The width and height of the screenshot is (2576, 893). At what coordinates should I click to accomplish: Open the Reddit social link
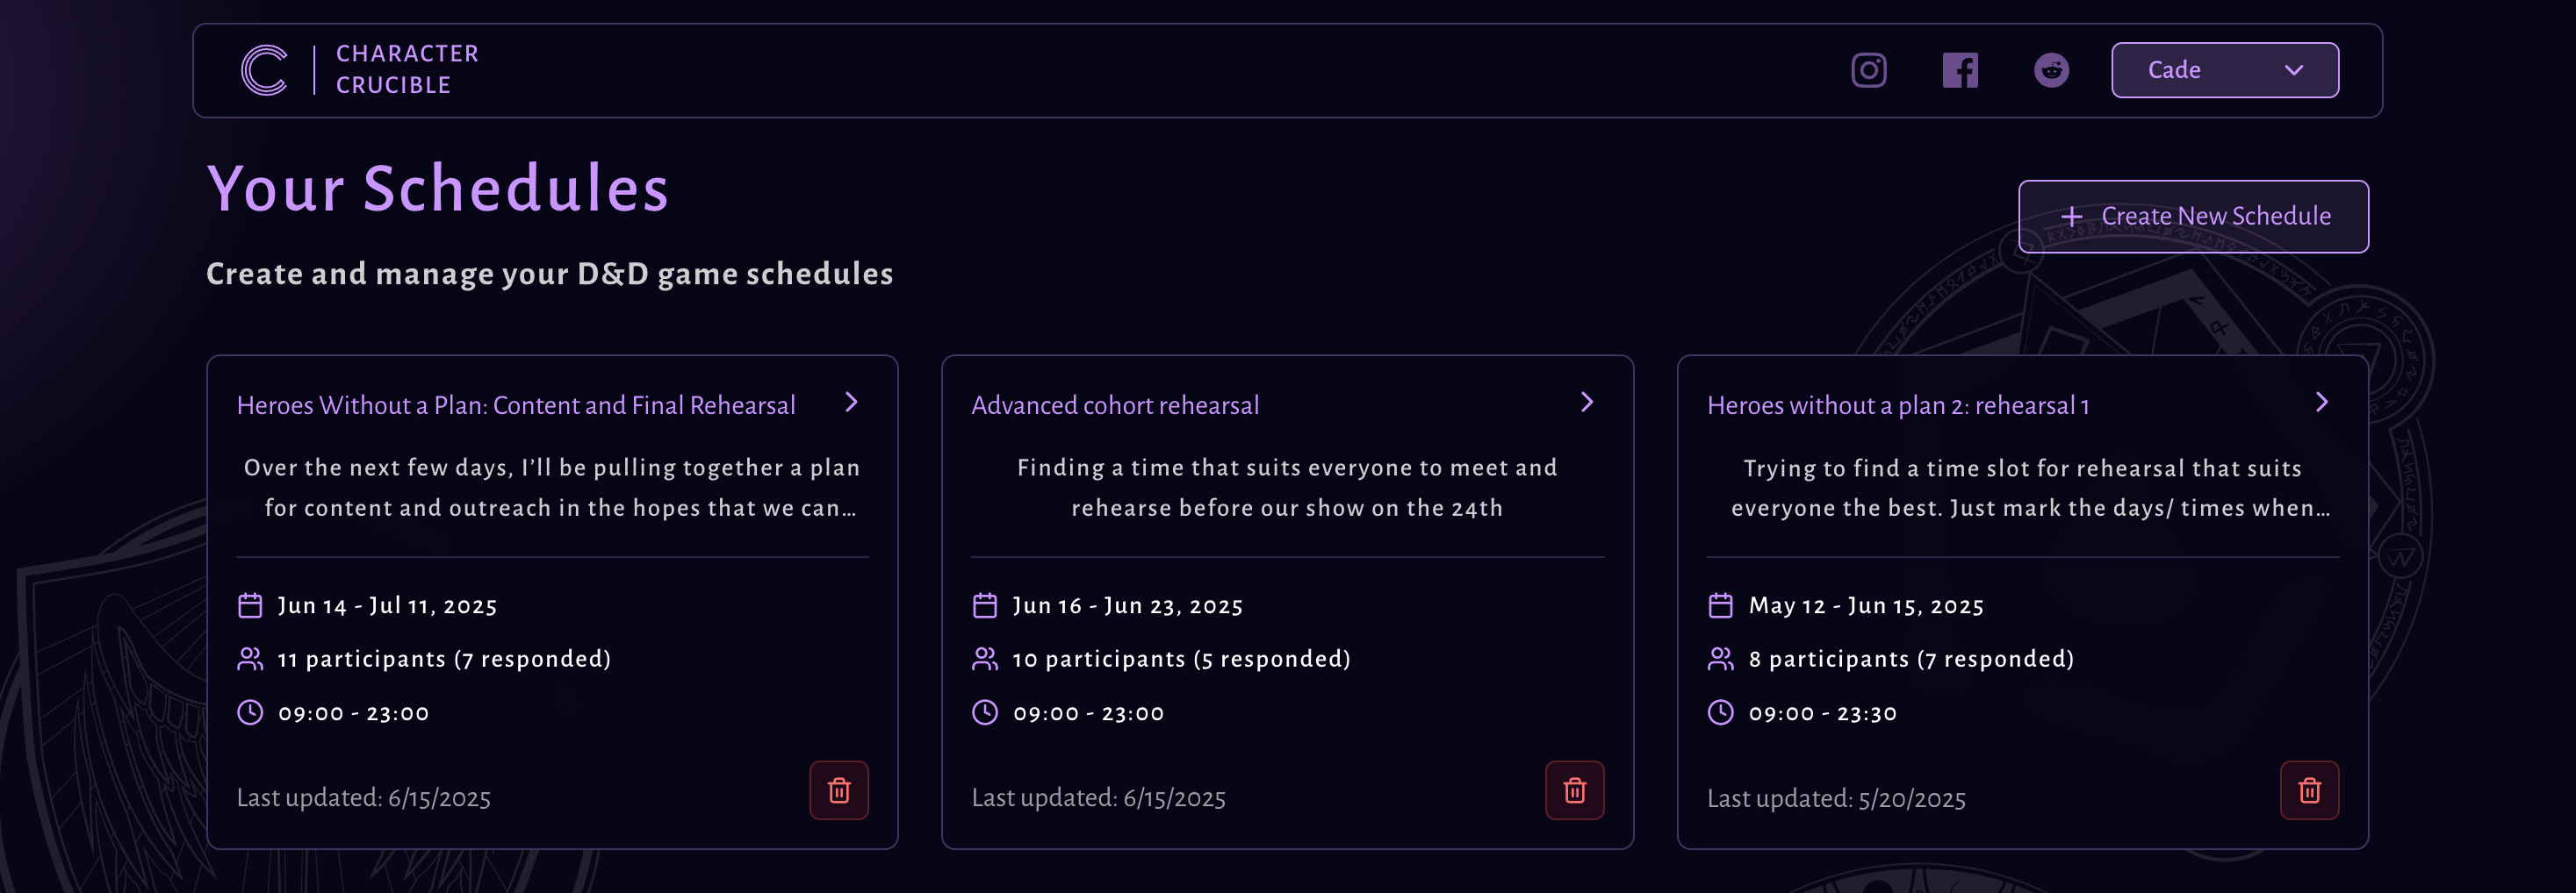click(x=2052, y=70)
